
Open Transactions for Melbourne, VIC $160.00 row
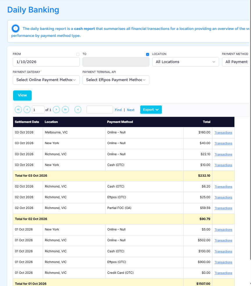(x=223, y=133)
